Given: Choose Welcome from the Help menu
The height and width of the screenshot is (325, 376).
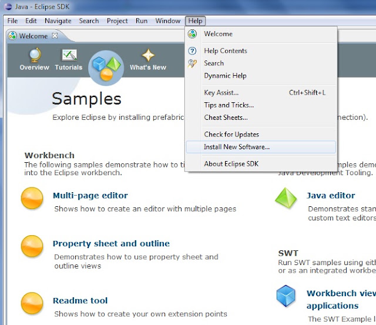Looking at the screenshot, I should (261, 34).
